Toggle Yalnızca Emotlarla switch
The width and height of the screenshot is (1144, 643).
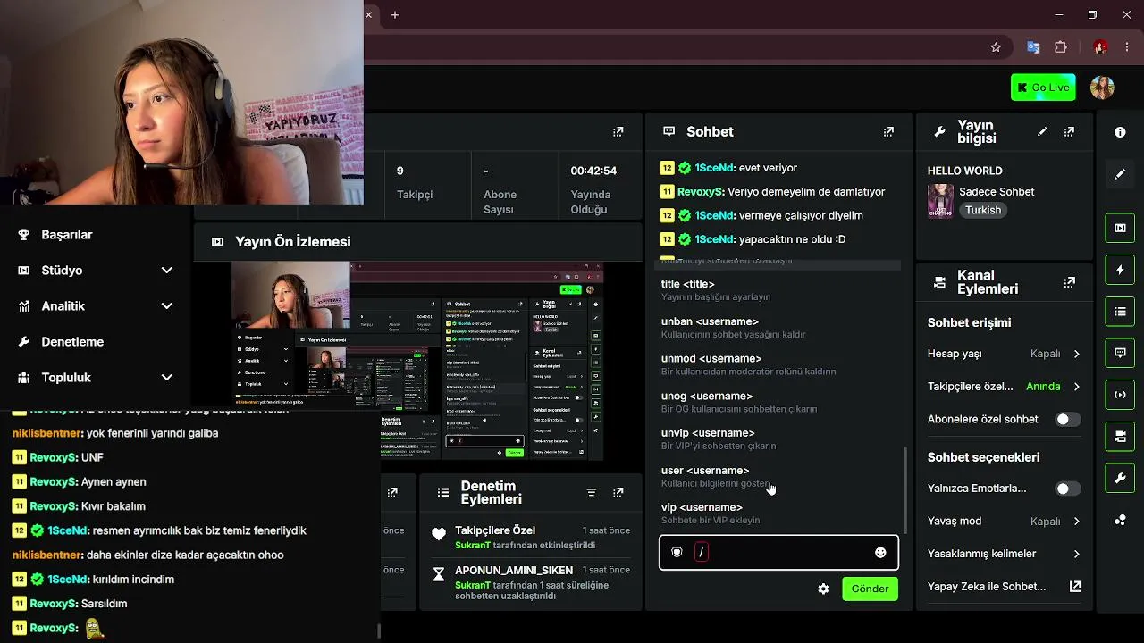click(x=1068, y=489)
